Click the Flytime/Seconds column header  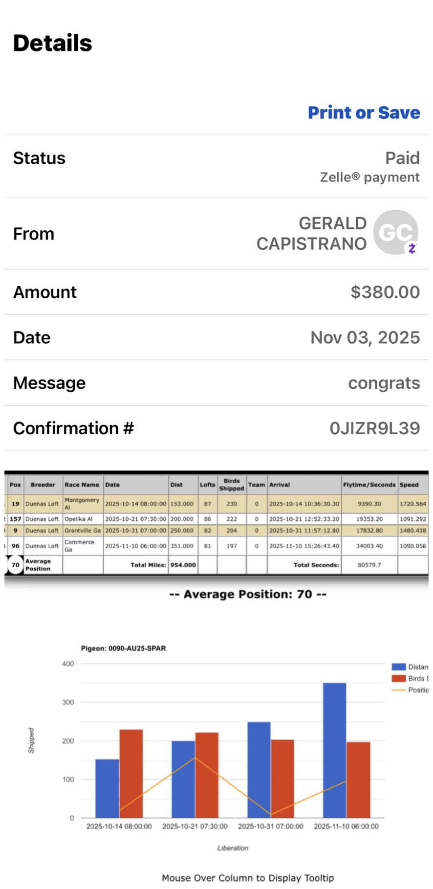(x=369, y=485)
